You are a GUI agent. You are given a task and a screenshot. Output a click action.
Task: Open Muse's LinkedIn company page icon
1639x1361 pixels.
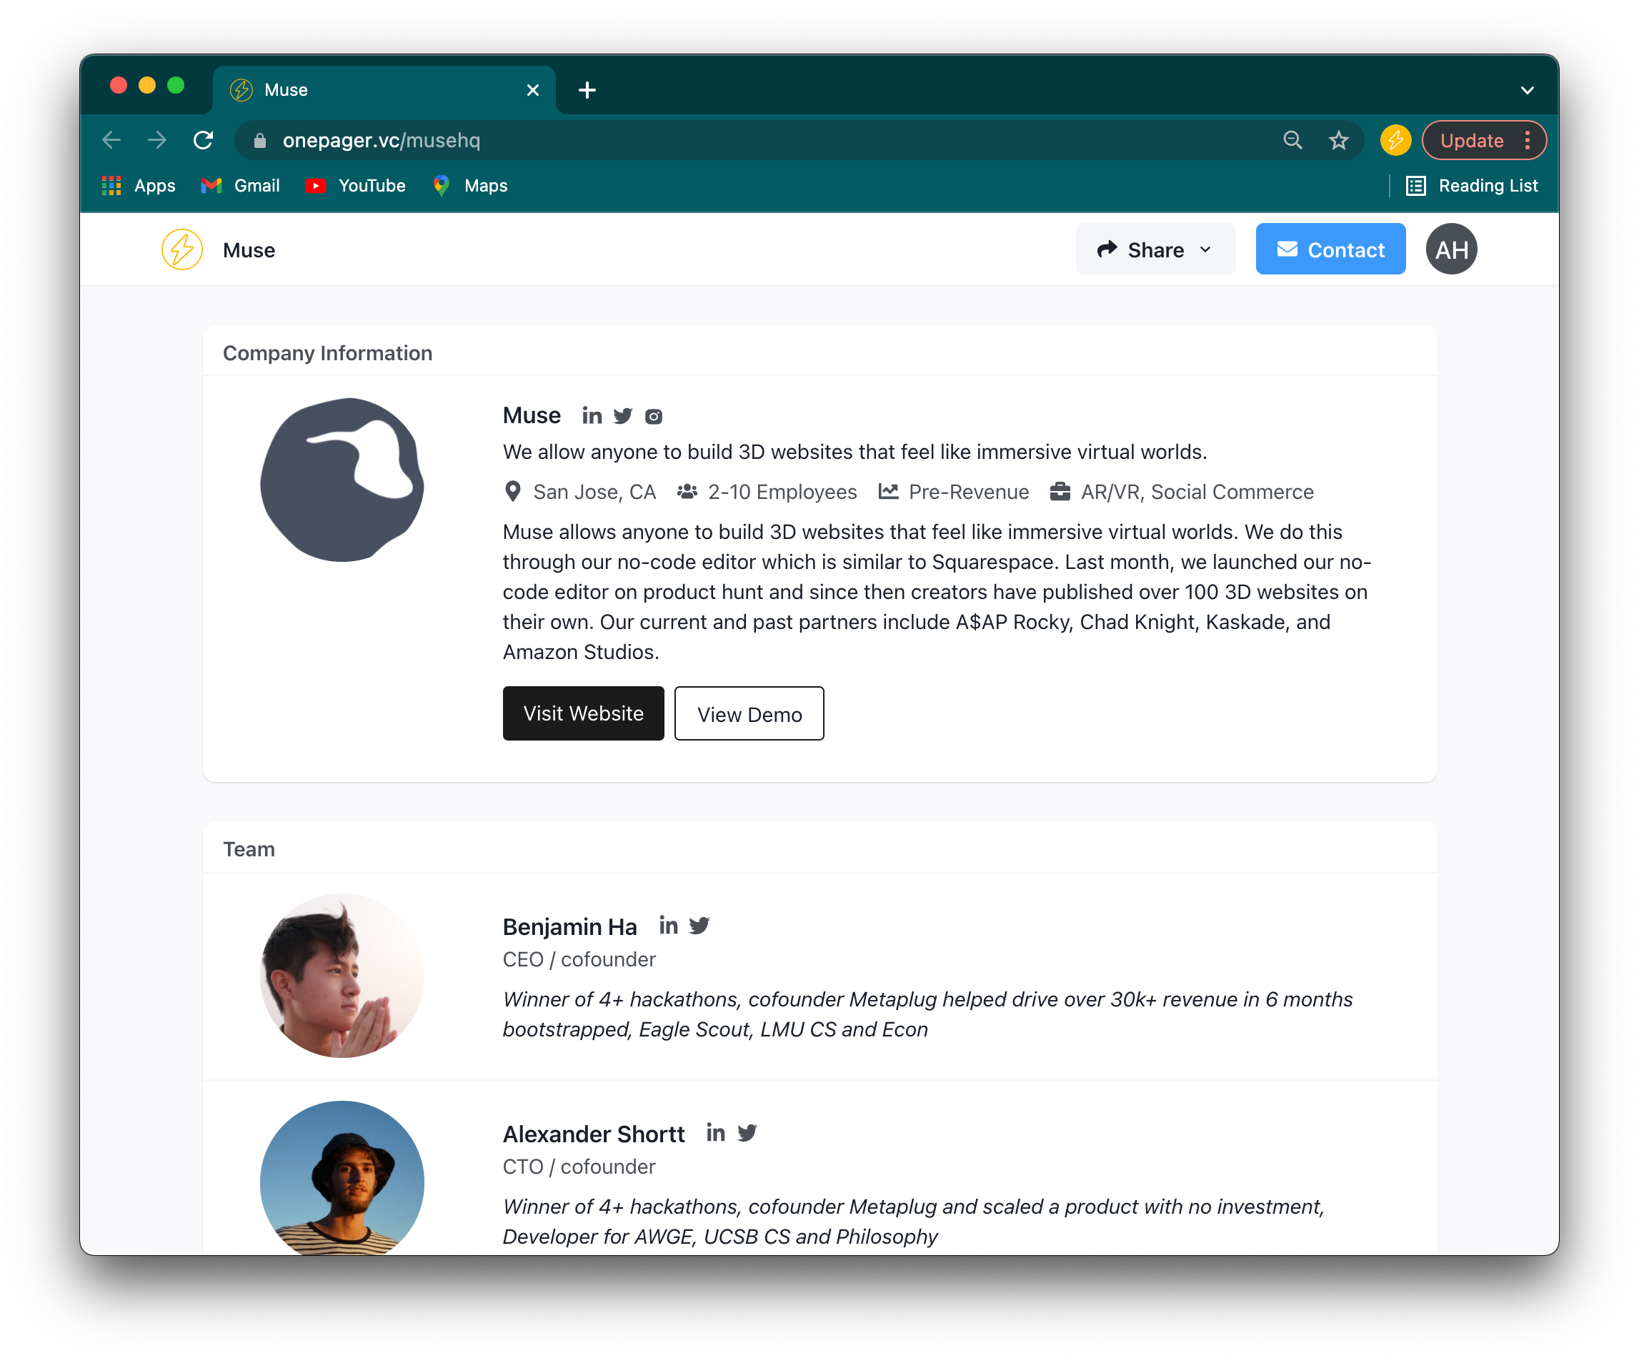[x=592, y=416]
